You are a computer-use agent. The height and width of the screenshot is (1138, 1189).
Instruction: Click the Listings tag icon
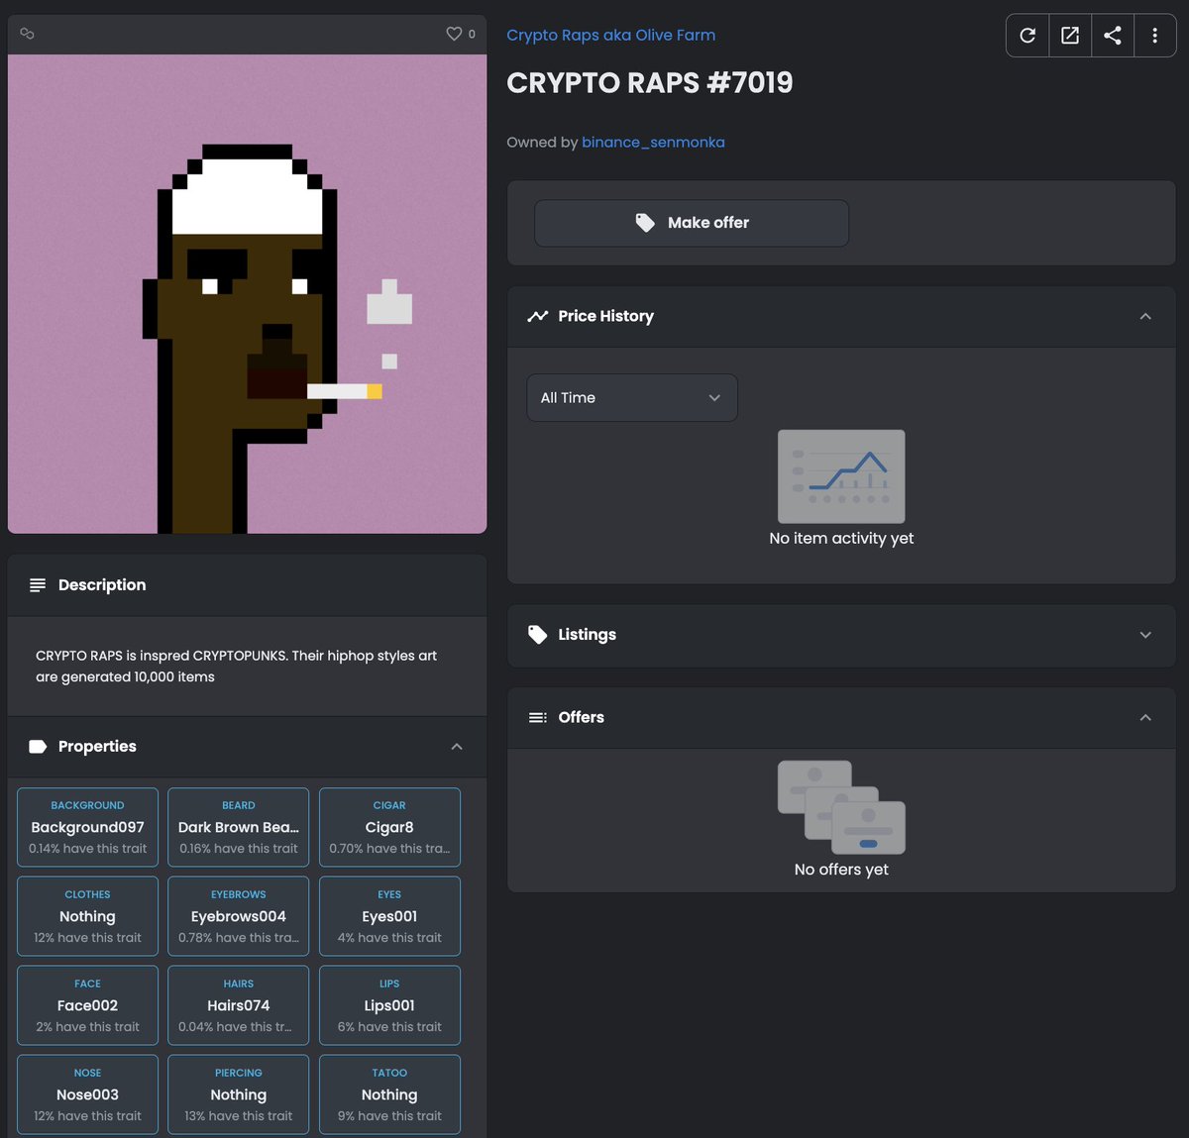click(538, 635)
